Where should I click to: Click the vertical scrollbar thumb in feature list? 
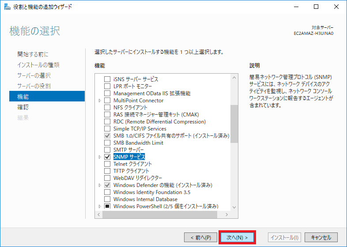point(234,123)
